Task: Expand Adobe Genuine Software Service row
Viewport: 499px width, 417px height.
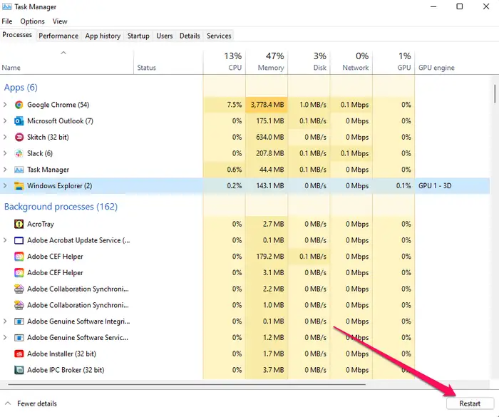Action: click(5, 338)
